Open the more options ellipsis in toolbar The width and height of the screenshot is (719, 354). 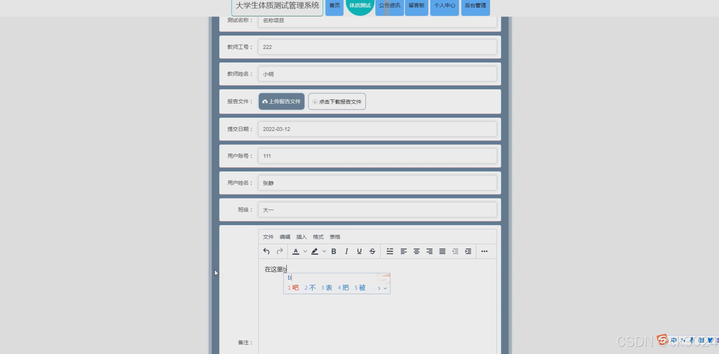(x=484, y=251)
